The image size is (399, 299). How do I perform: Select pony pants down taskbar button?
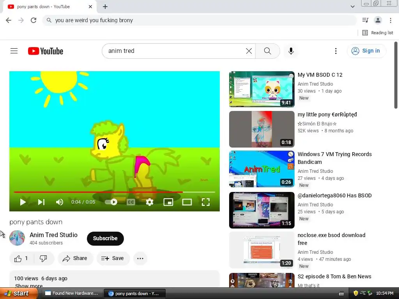[135, 294]
